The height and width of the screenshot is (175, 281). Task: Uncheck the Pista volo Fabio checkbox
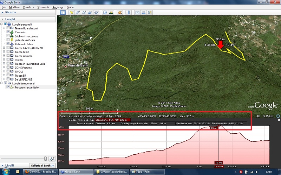tap(8, 43)
